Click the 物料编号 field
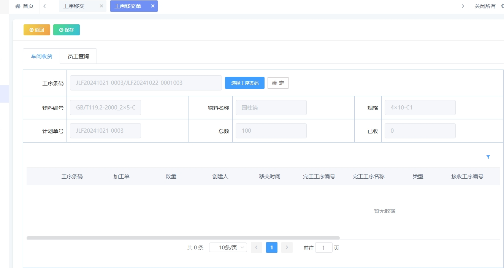 click(105, 108)
